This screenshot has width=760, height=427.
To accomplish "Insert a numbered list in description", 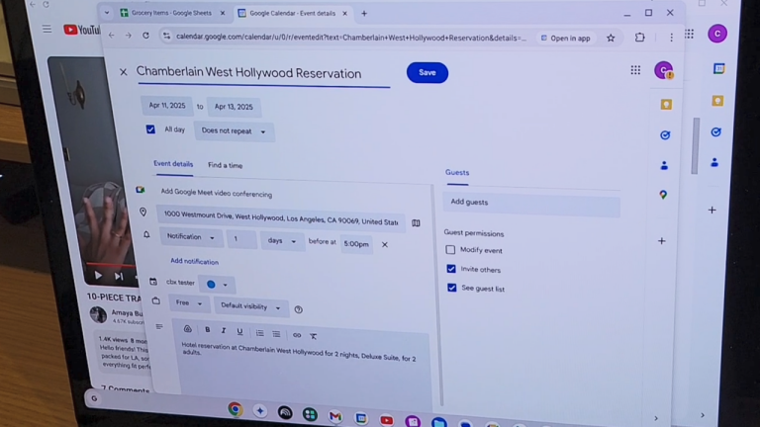I will pyautogui.click(x=260, y=333).
